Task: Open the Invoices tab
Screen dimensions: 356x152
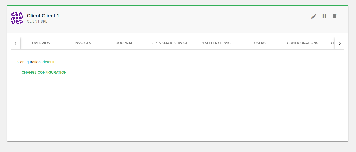Action: [83, 43]
